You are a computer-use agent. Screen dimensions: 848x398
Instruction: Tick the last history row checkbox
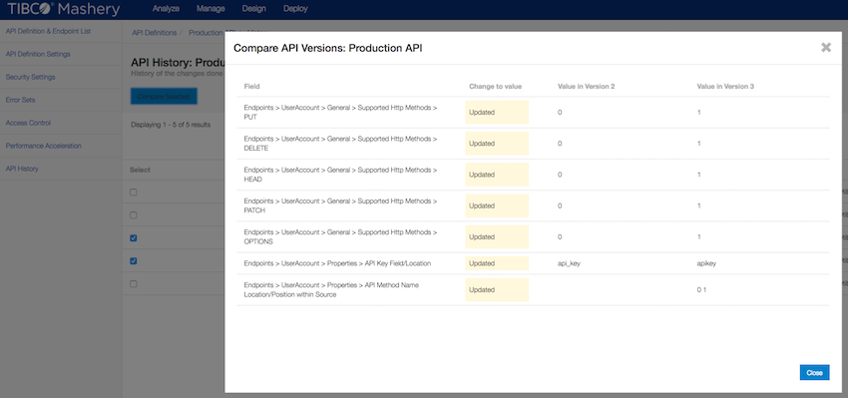pos(134,284)
